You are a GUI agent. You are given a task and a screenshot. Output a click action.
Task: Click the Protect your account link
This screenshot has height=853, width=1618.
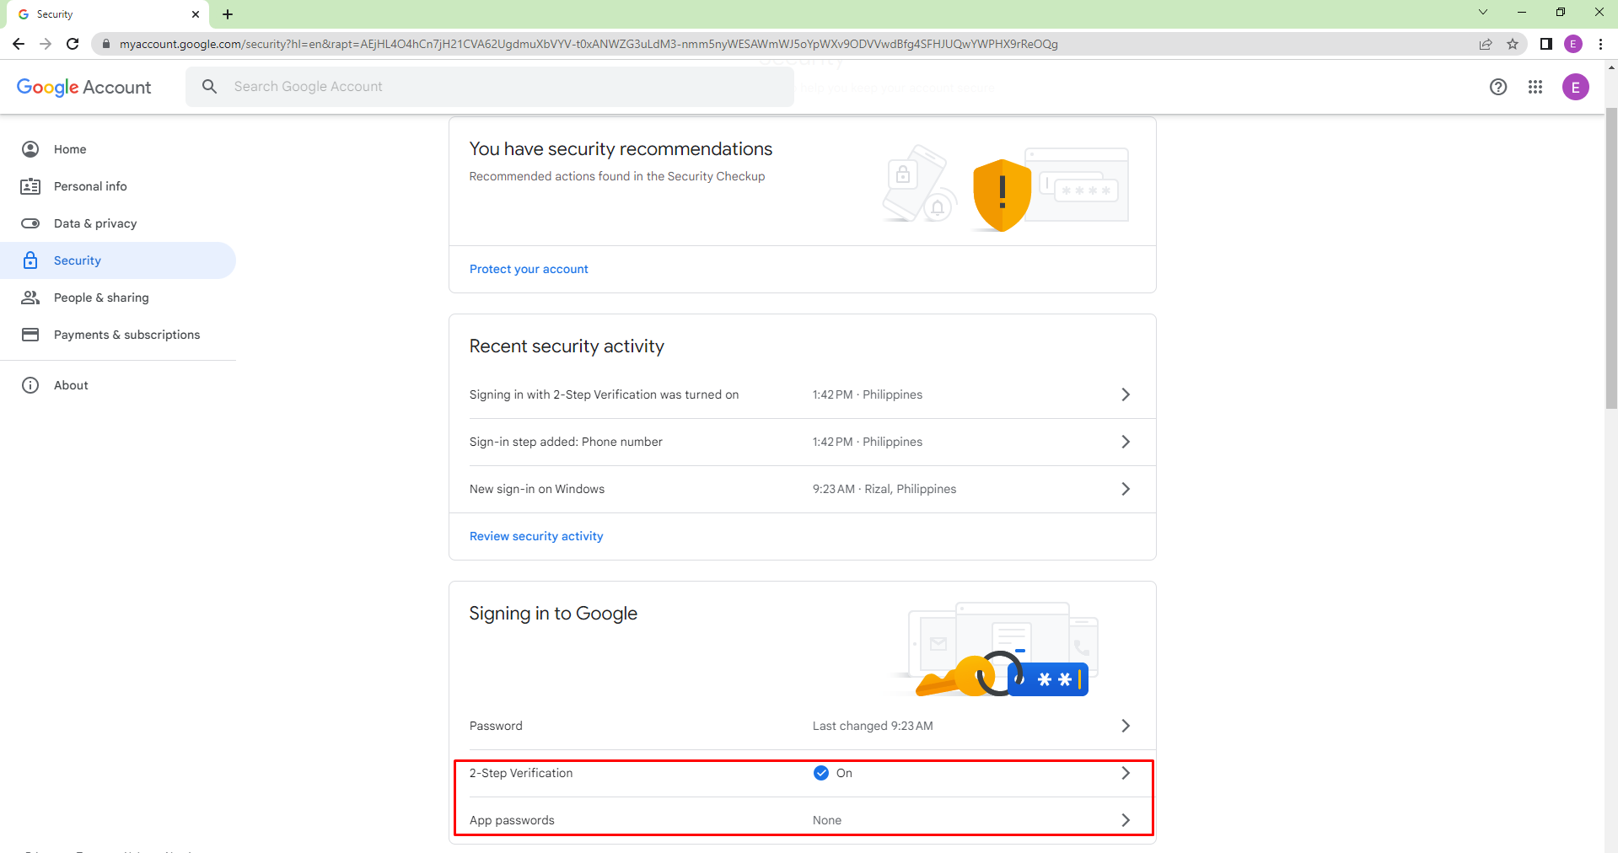(x=529, y=269)
